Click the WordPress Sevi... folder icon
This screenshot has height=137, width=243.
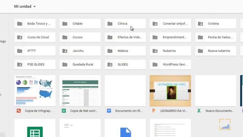point(155,64)
